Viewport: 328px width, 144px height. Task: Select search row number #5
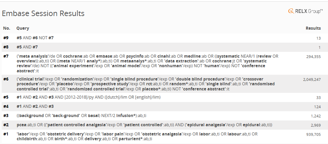6,97
